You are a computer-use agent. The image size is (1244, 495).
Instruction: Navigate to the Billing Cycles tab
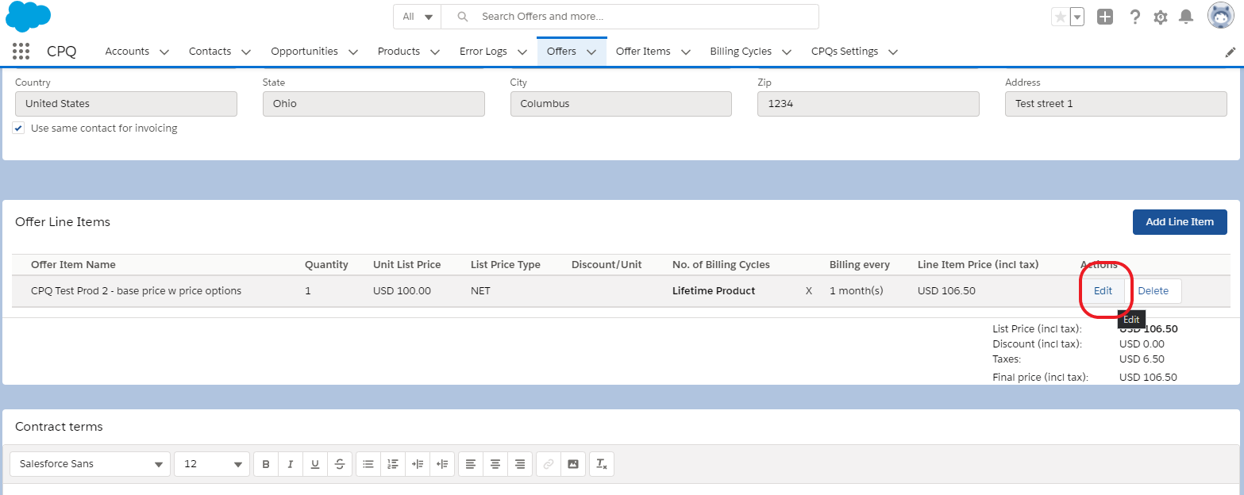(x=741, y=52)
